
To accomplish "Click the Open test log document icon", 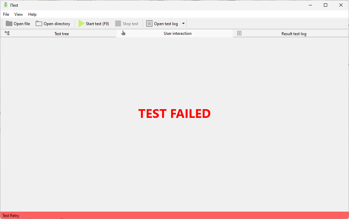I will [x=149, y=23].
